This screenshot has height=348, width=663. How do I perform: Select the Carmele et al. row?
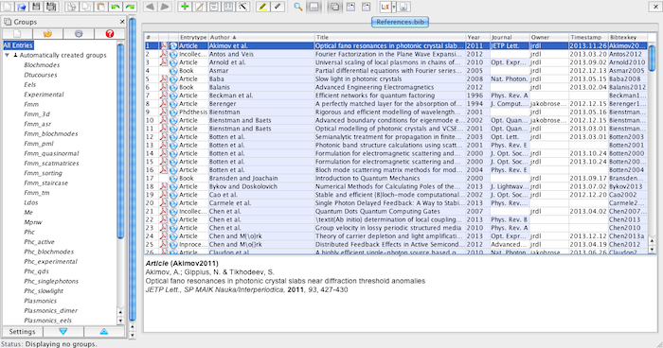click(396, 203)
